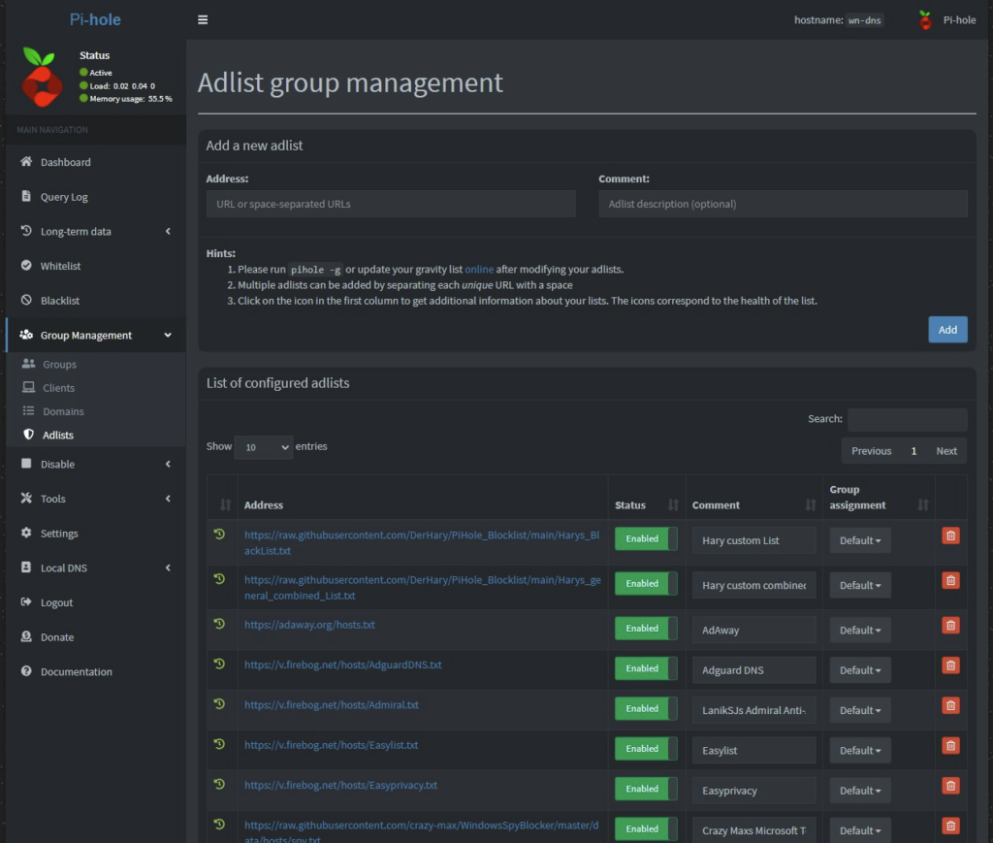The height and width of the screenshot is (843, 993).
Task: Click the Clients laptop icon
Action: (x=28, y=387)
